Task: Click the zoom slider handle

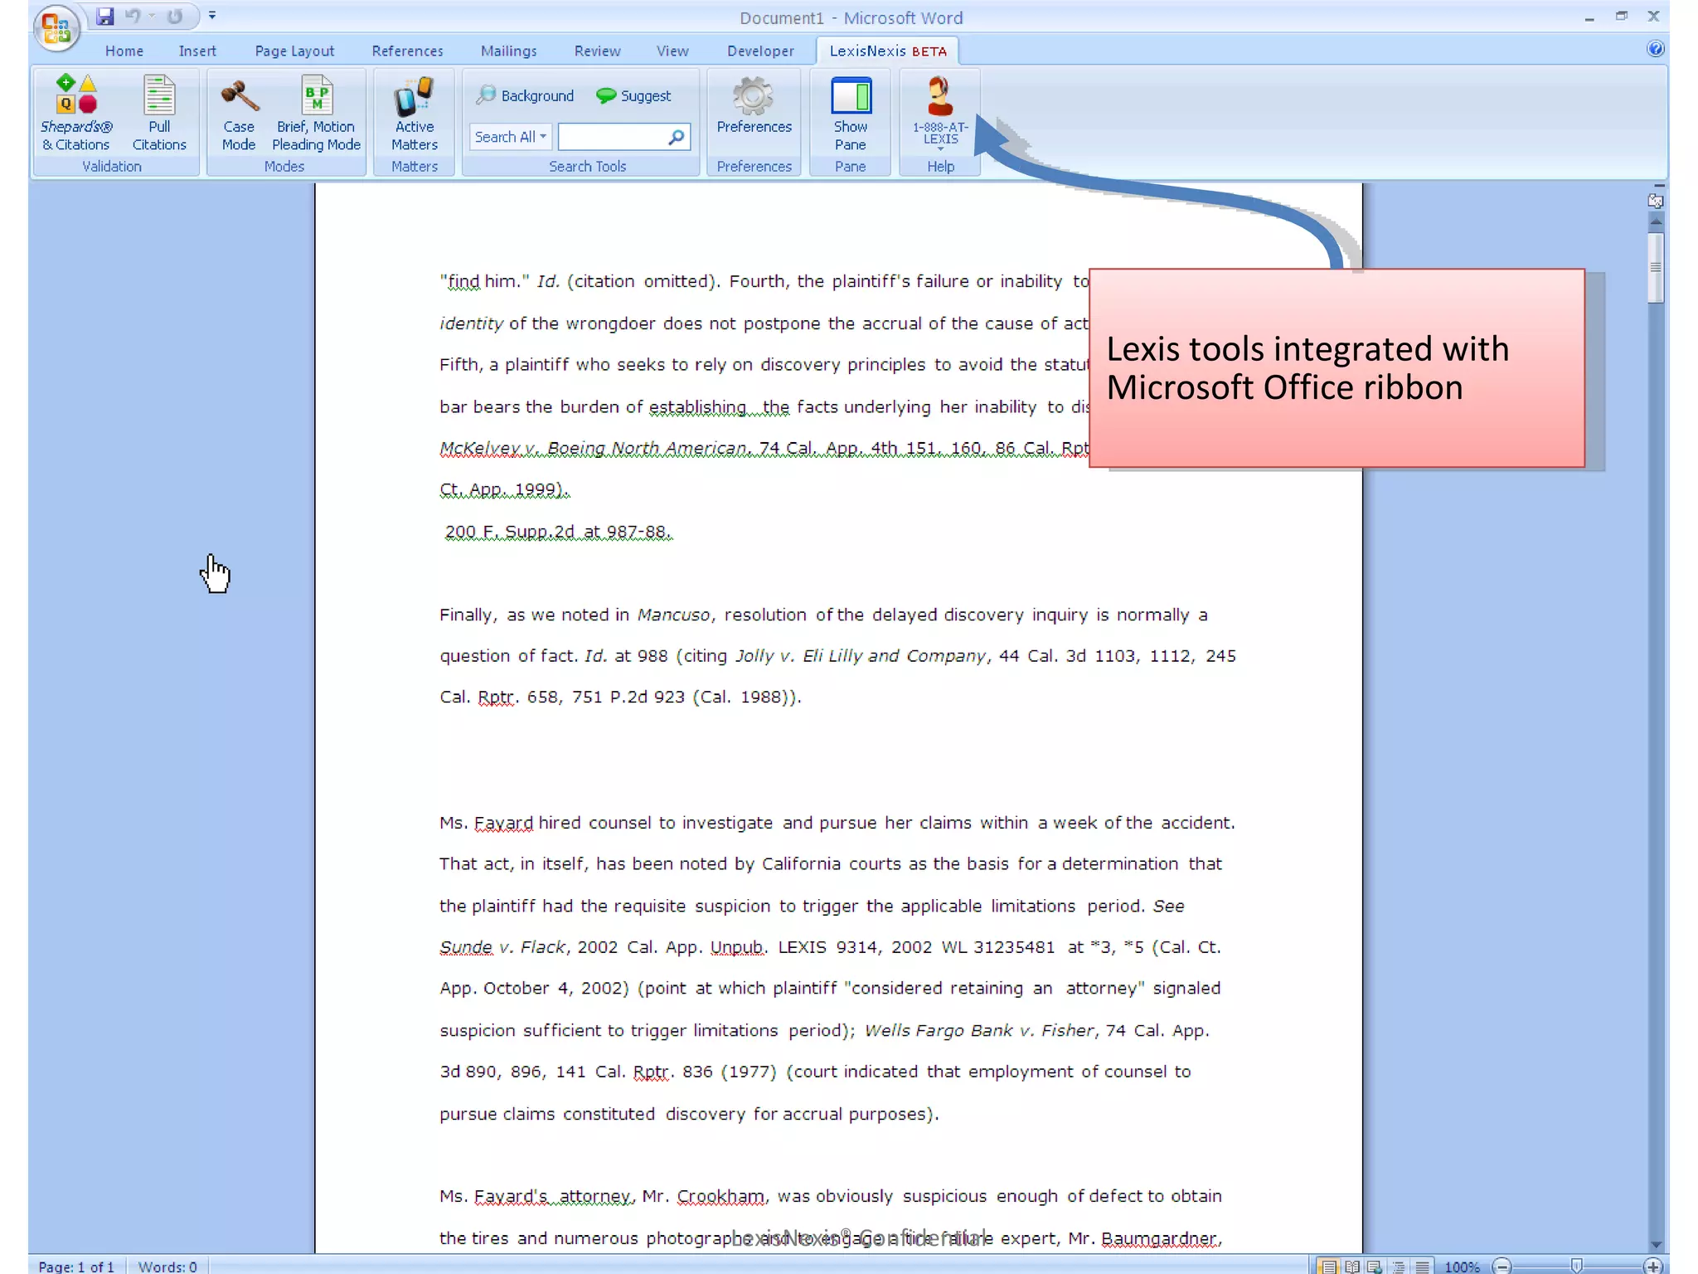Action: [x=1576, y=1266]
